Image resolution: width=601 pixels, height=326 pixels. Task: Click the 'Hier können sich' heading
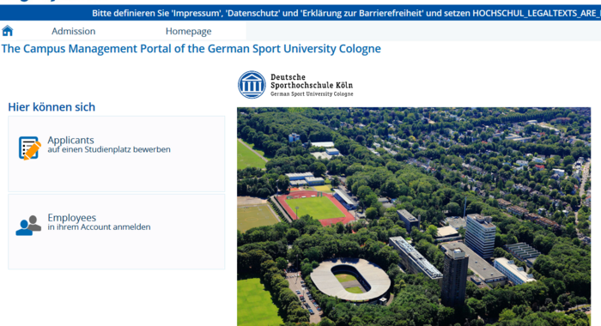pos(52,107)
